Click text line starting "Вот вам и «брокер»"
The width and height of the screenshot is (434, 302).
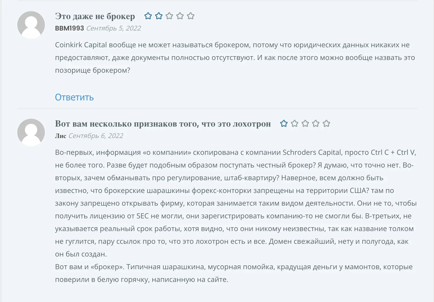click(234, 267)
